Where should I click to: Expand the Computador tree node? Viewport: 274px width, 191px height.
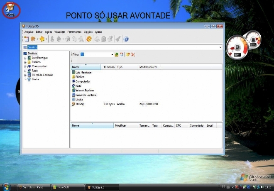(25, 66)
